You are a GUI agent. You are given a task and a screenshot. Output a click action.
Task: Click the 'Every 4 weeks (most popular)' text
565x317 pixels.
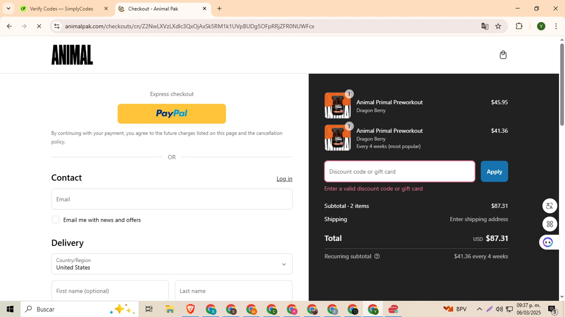[388, 146]
